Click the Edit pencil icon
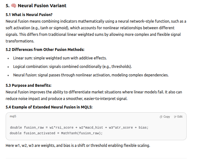Screen dimensions: 197x161 [175, 117]
